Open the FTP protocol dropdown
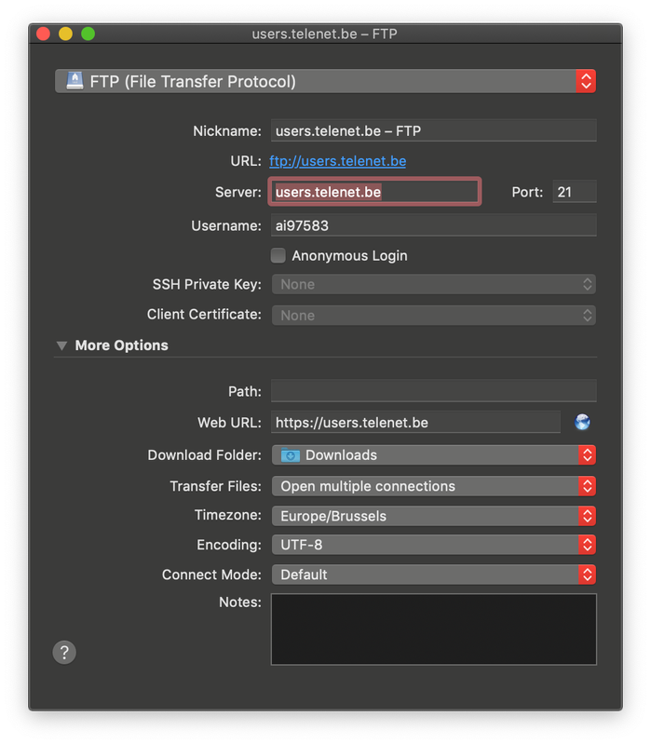651x744 pixels. click(325, 81)
